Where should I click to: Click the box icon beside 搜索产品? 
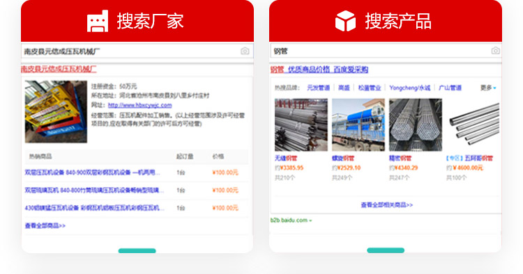click(345, 21)
